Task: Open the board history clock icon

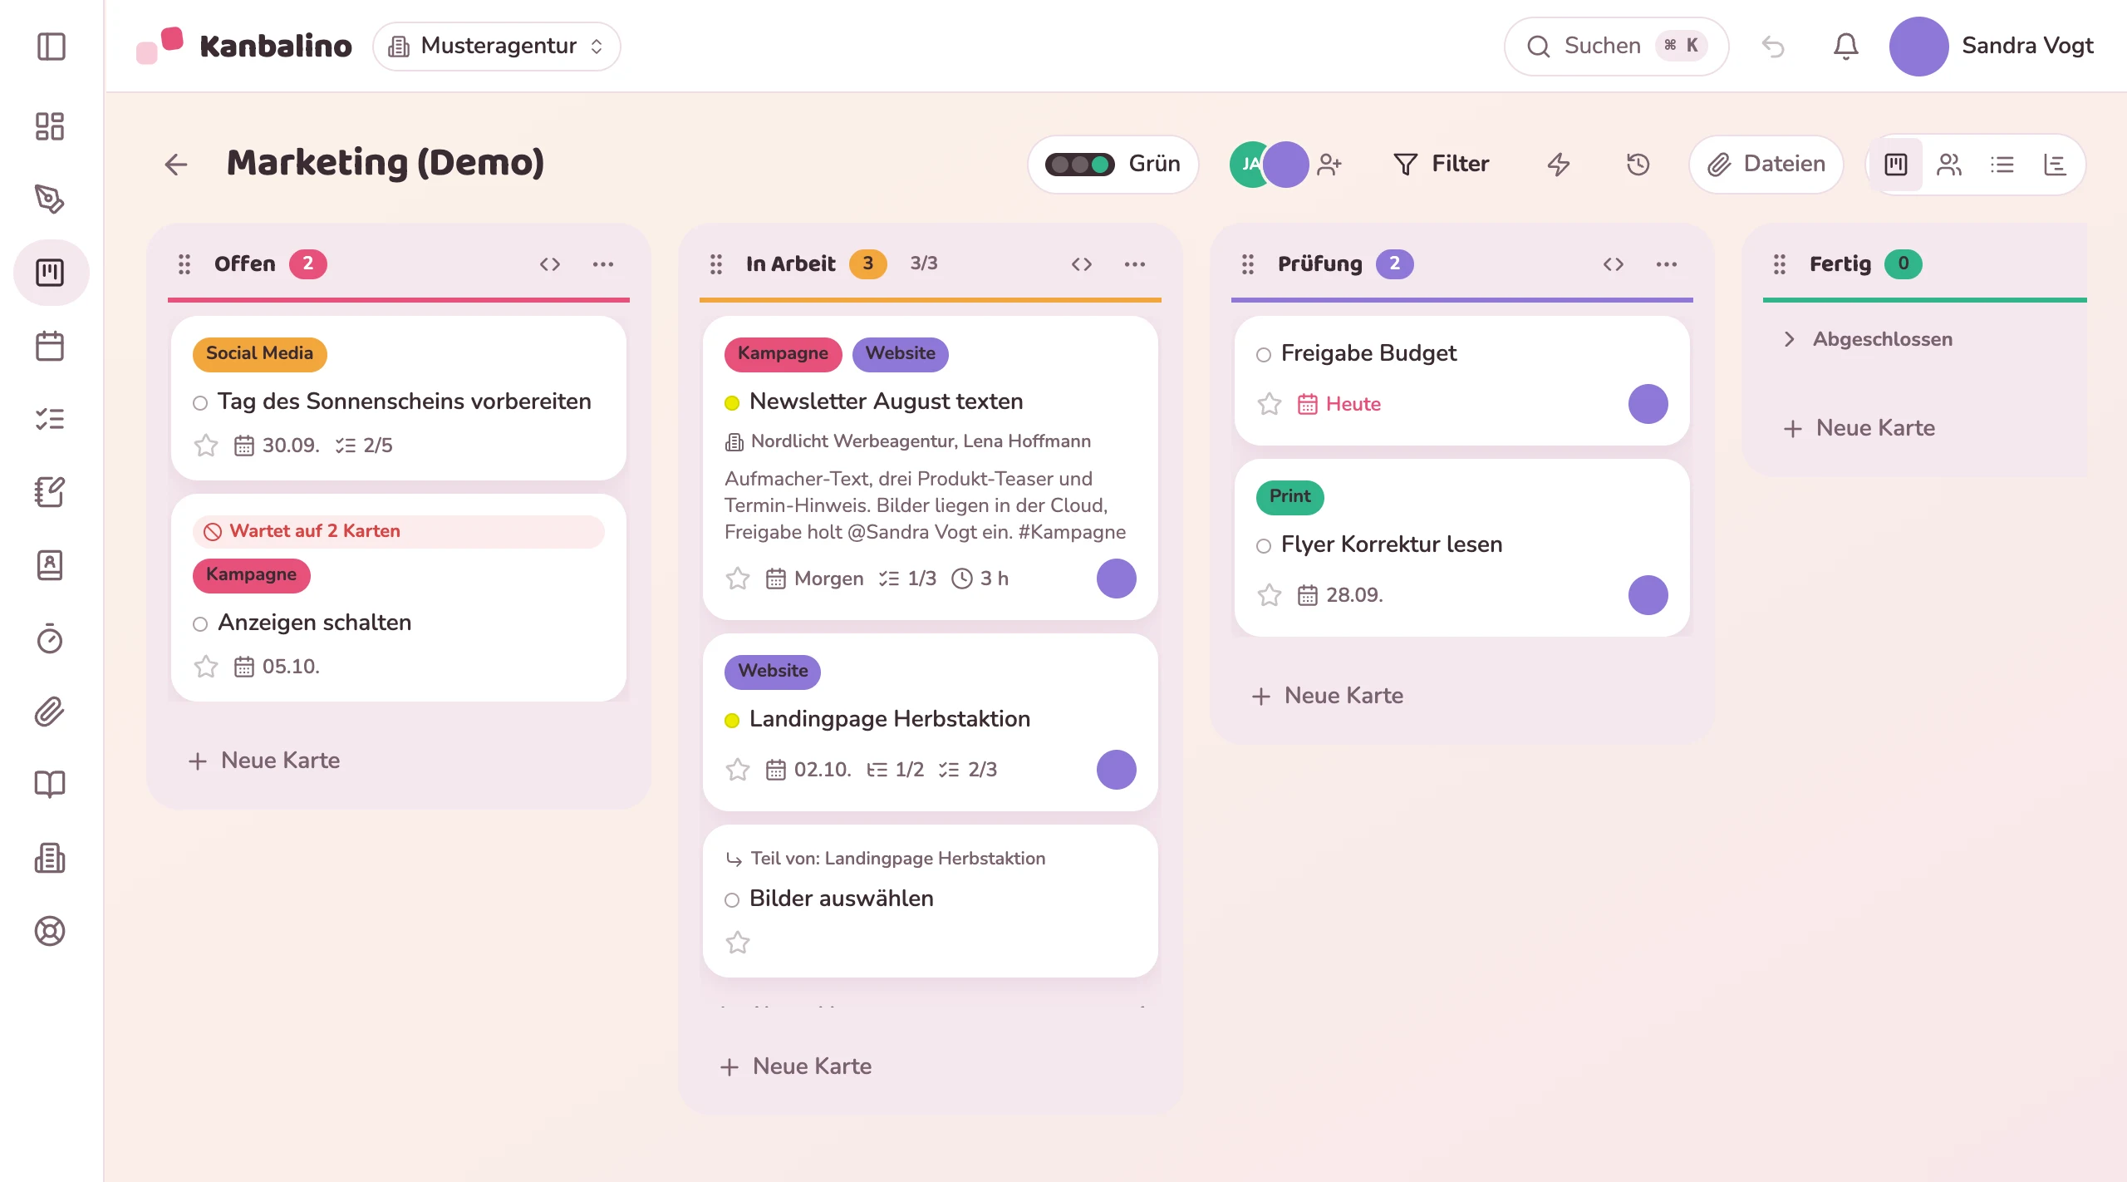Action: tap(1638, 165)
